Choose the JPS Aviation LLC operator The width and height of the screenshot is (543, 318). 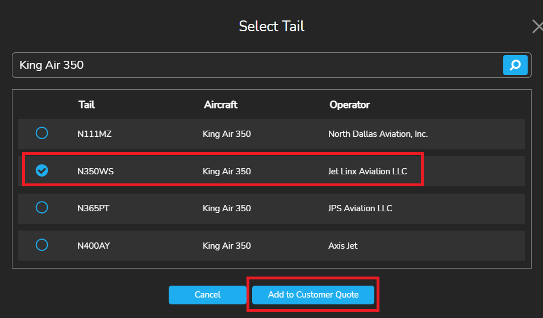(360, 208)
